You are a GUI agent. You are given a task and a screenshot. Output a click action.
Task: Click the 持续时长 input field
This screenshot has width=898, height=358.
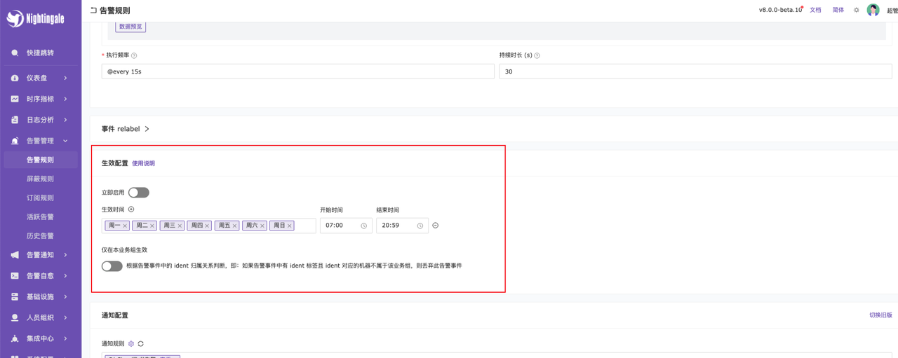click(695, 71)
